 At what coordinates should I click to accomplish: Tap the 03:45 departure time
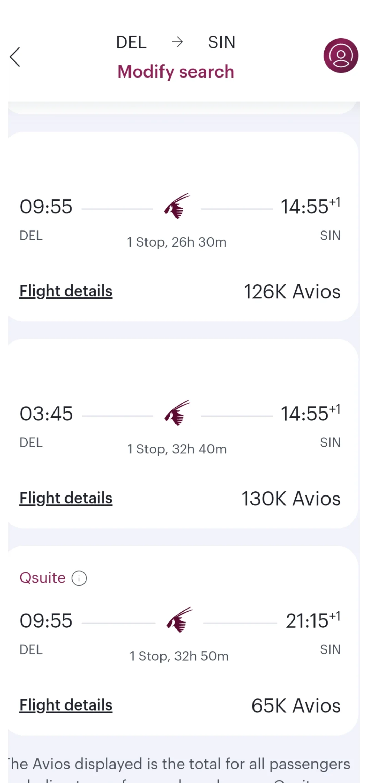pos(46,414)
